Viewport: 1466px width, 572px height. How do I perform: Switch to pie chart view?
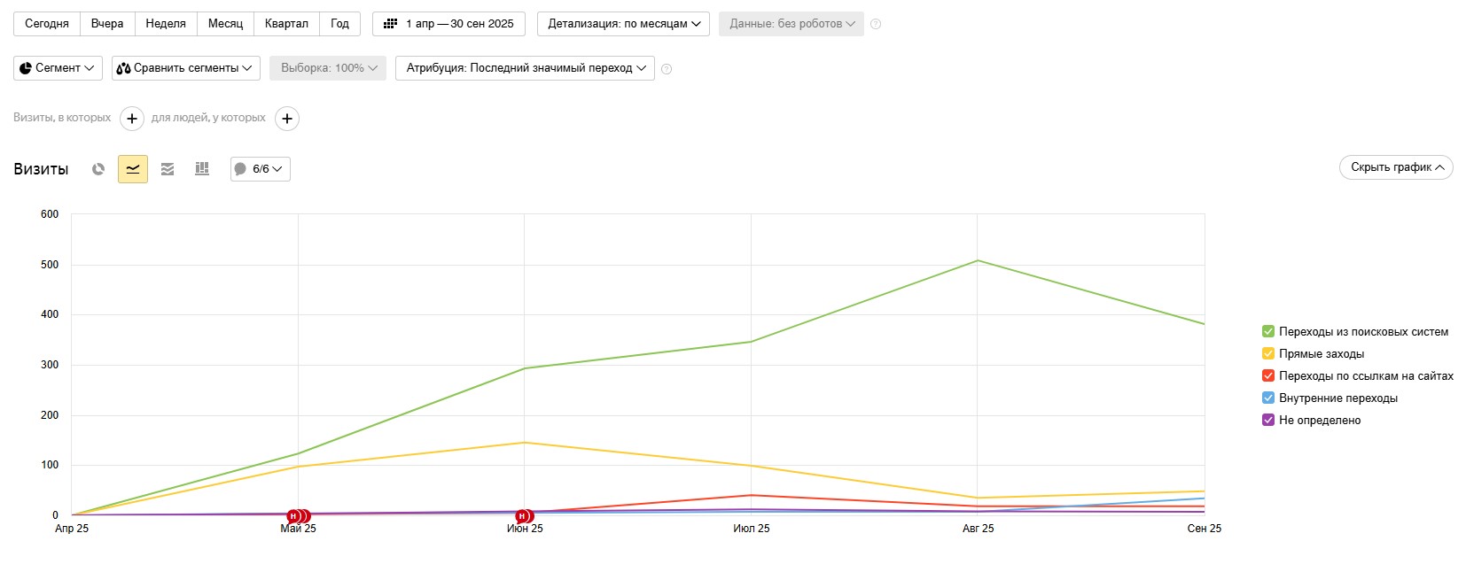(98, 169)
